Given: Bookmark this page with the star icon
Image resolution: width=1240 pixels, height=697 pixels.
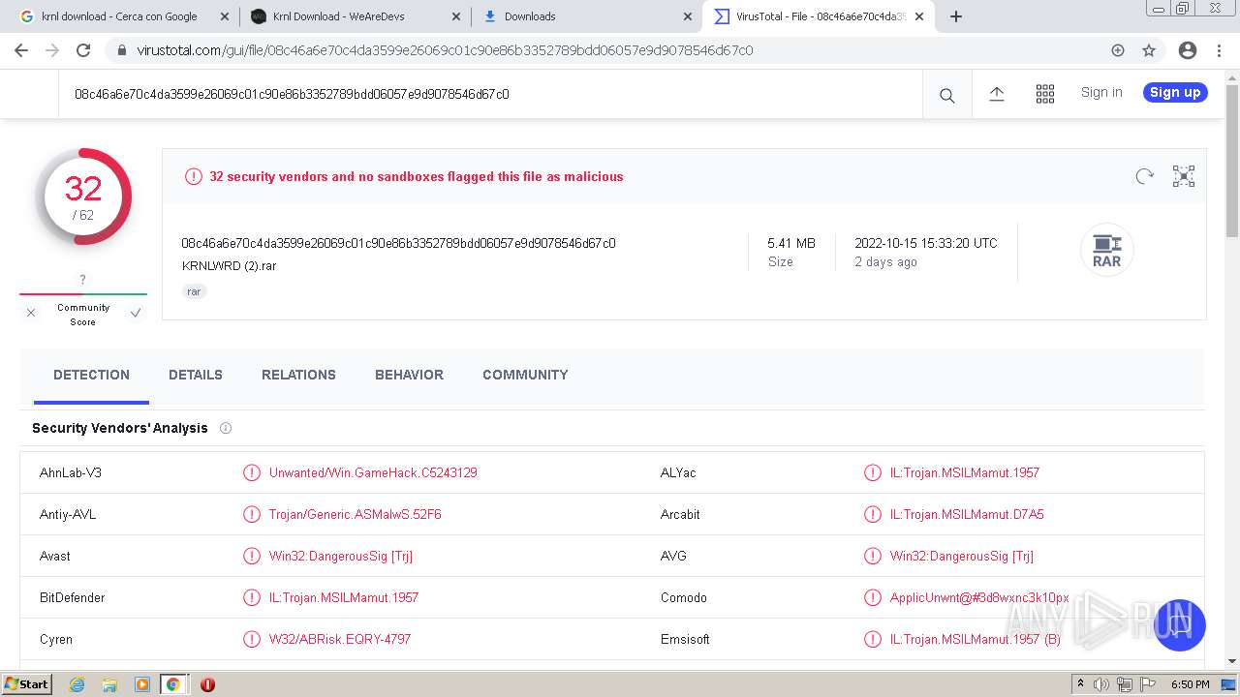Looking at the screenshot, I should (1149, 50).
